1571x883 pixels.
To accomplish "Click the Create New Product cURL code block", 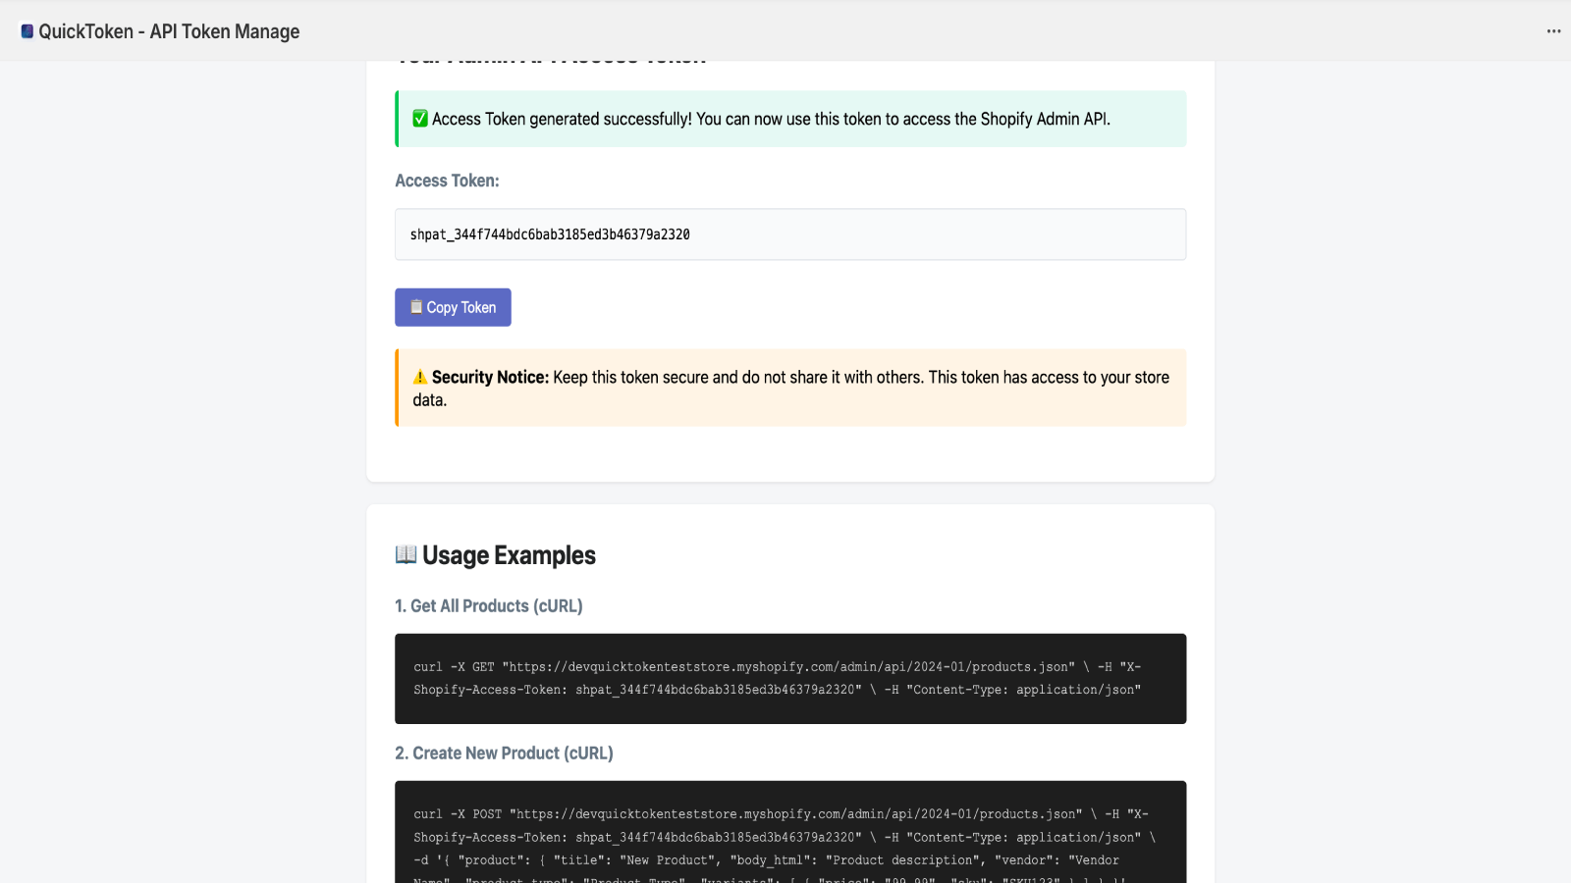I will (x=789, y=837).
